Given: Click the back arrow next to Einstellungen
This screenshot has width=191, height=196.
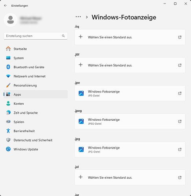Looking at the screenshot, I should pos(6,5).
